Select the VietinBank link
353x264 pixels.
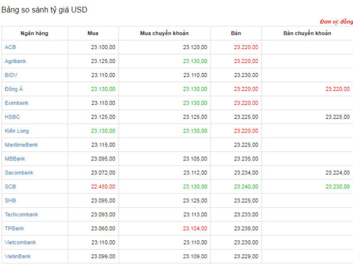click(18, 256)
